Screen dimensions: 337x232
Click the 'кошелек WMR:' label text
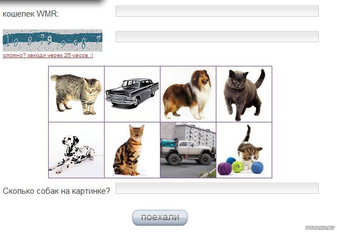(31, 14)
